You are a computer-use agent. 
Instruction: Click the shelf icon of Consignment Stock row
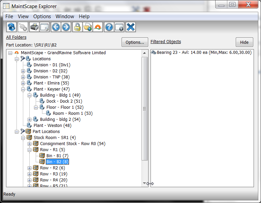click(x=36, y=143)
